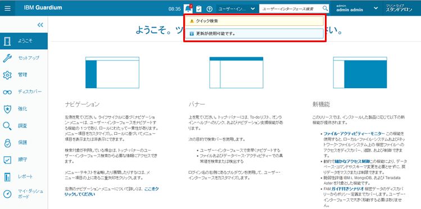The height and width of the screenshot is (209, 421).
Task: Open the 順守 menu item
Action: [24, 160]
